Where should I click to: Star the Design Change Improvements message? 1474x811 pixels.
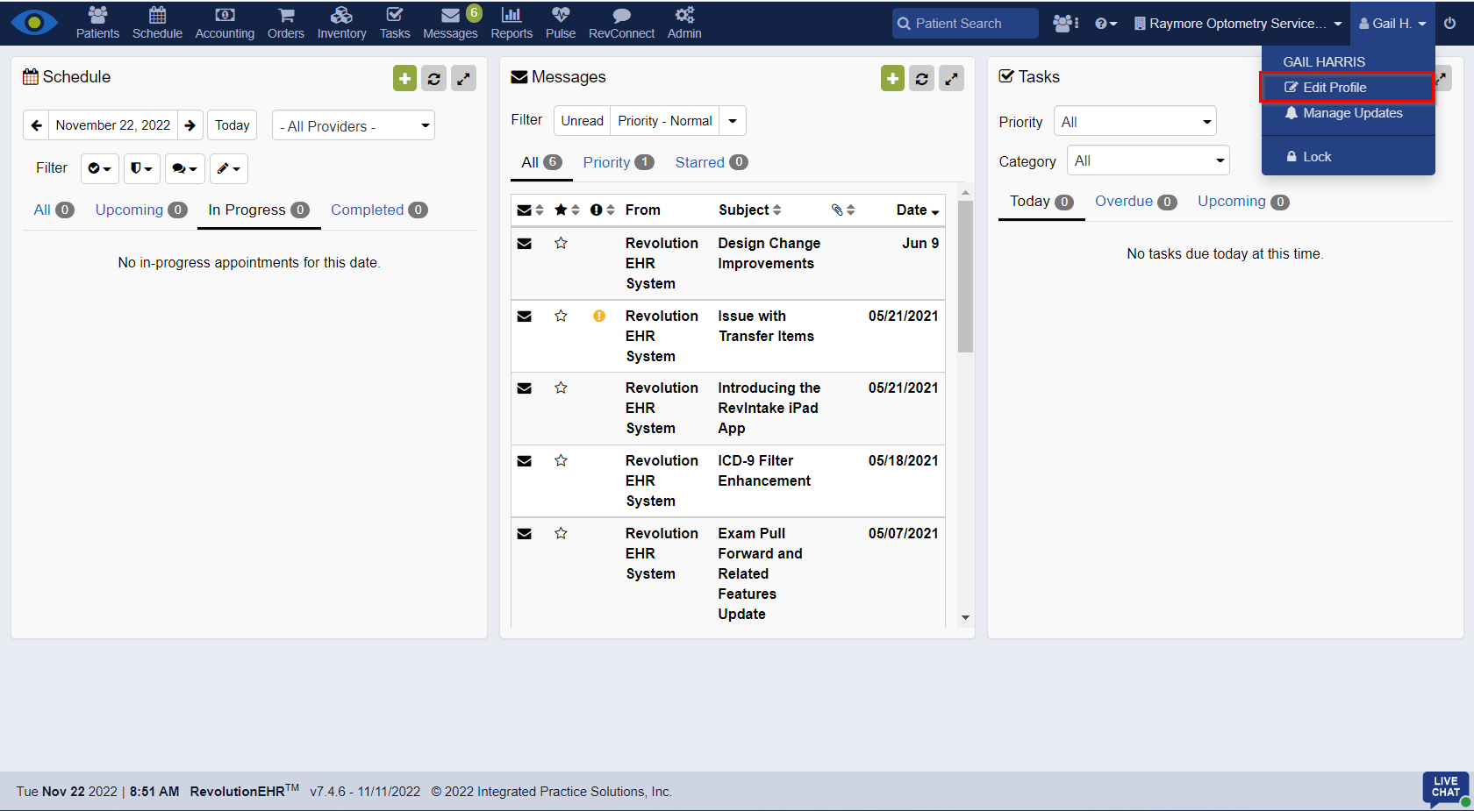[561, 243]
